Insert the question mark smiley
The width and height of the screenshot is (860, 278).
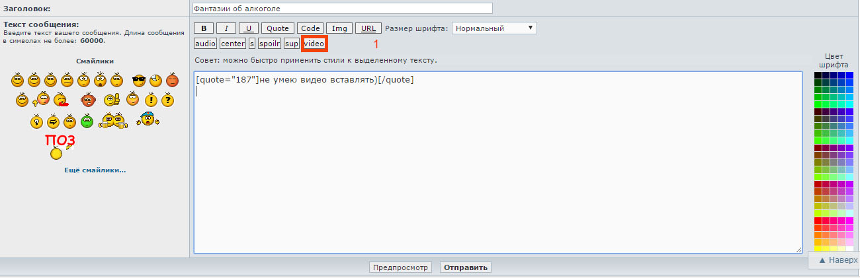click(x=167, y=100)
